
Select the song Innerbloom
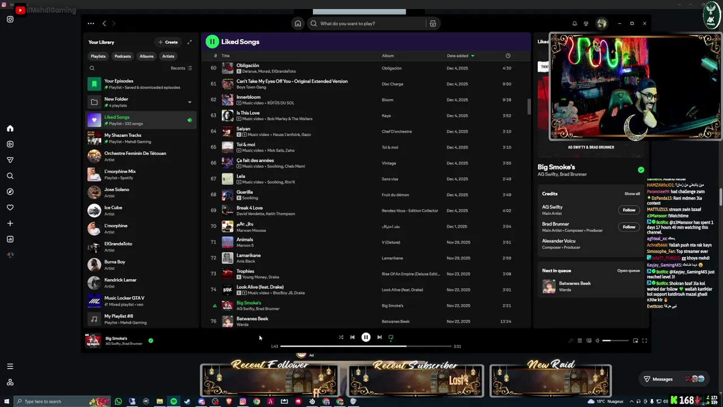pos(366,99)
